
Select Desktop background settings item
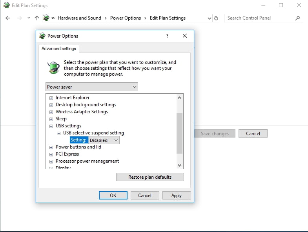point(86,105)
